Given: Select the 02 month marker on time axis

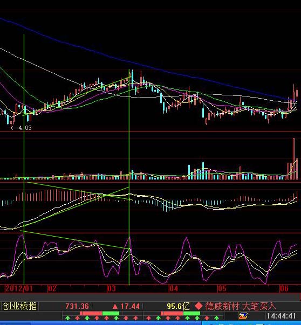Looking at the screenshot, I should click(52, 288).
